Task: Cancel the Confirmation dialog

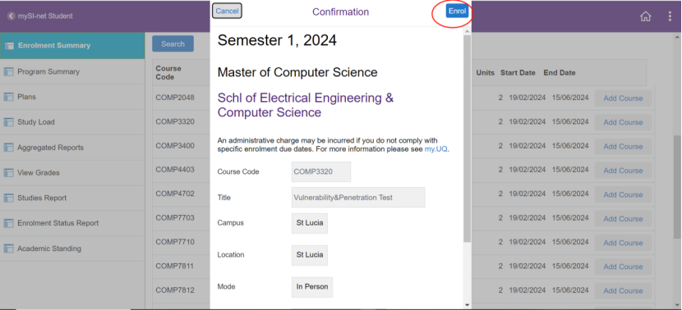Action: [227, 11]
